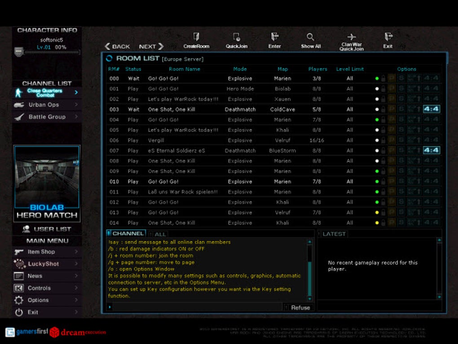The width and height of the screenshot is (458, 344).
Task: Click the arrow beside main menu Exit
Action: coord(76,312)
